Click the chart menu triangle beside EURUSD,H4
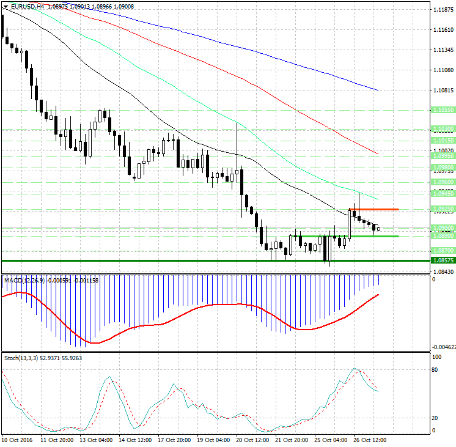456x447 pixels. [6, 6]
